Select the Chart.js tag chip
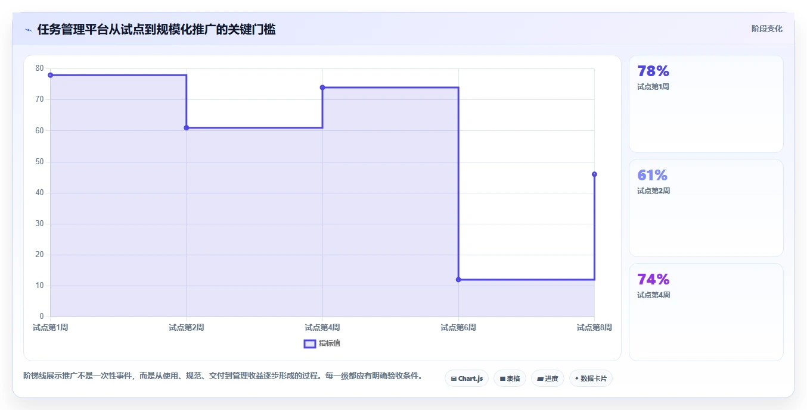 click(467, 378)
